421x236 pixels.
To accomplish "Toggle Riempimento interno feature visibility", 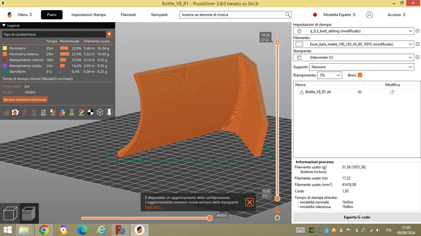I will [5, 60].
